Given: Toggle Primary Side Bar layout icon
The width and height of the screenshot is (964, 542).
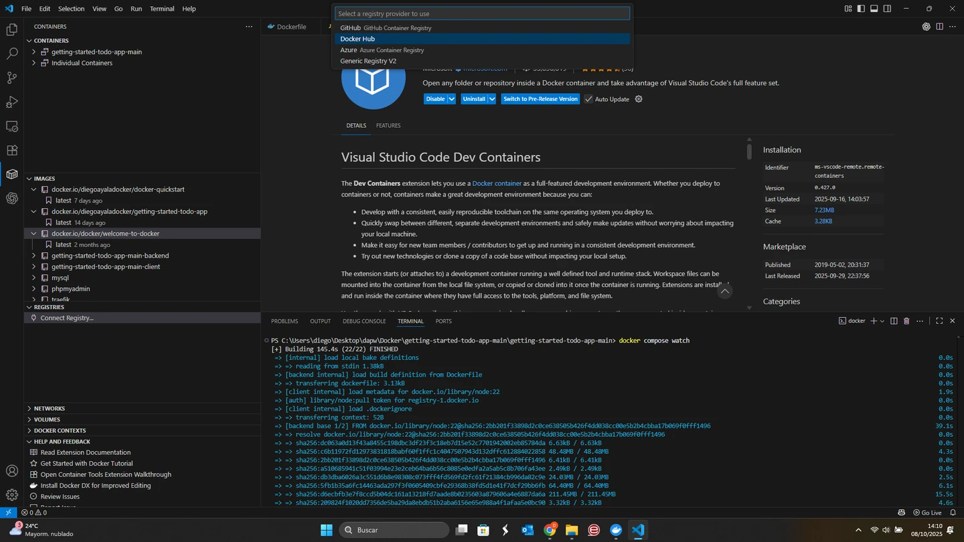Looking at the screenshot, I should (x=861, y=9).
